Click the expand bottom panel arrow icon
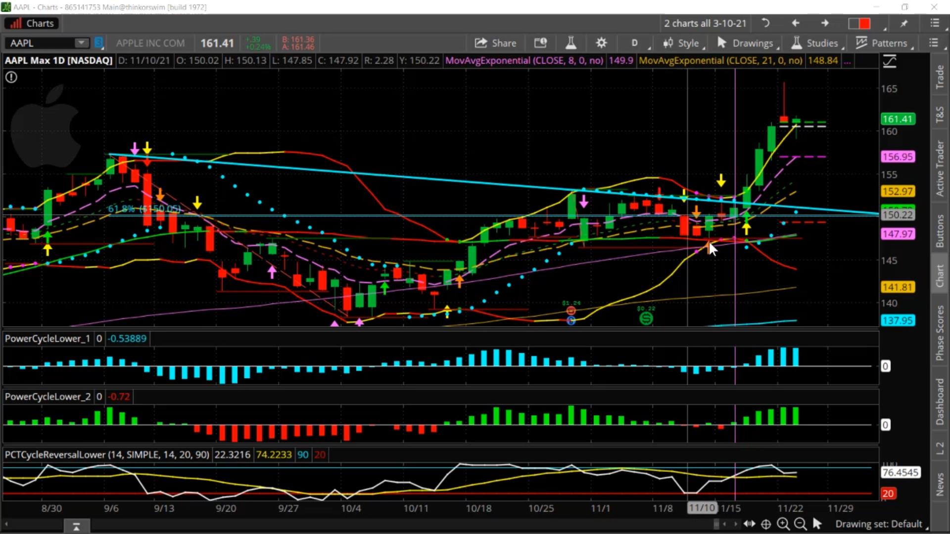 [76, 527]
